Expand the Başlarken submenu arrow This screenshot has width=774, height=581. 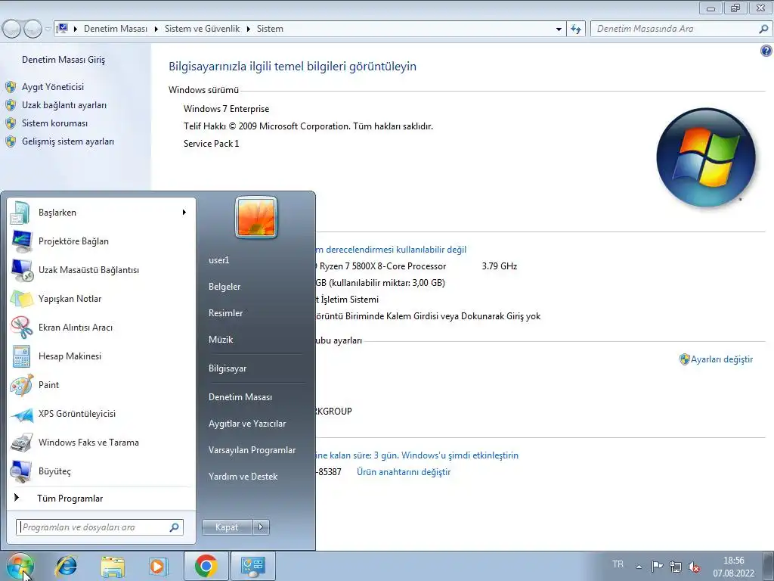coord(184,213)
